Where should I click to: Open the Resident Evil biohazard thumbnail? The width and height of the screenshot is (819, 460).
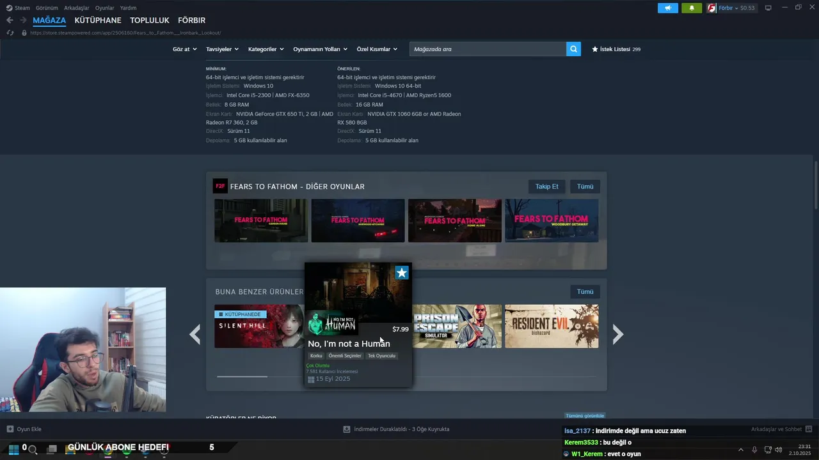[x=552, y=326]
